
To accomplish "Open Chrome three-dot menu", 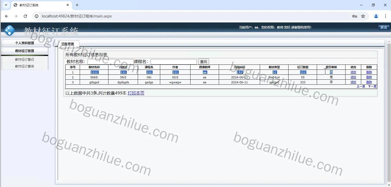I will click(x=386, y=16).
